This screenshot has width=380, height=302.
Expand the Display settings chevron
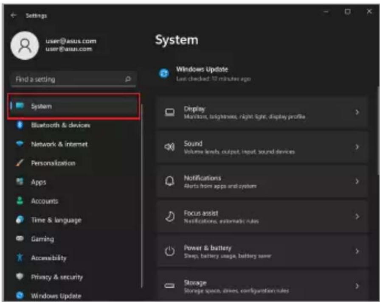click(x=357, y=112)
